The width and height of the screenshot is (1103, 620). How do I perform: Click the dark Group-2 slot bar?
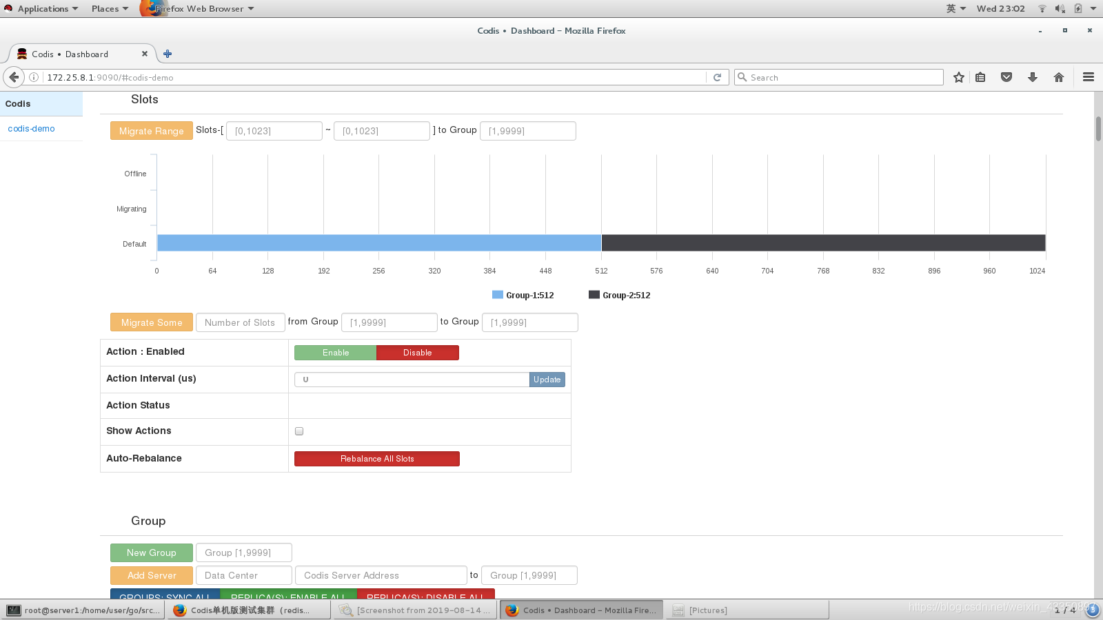point(824,243)
